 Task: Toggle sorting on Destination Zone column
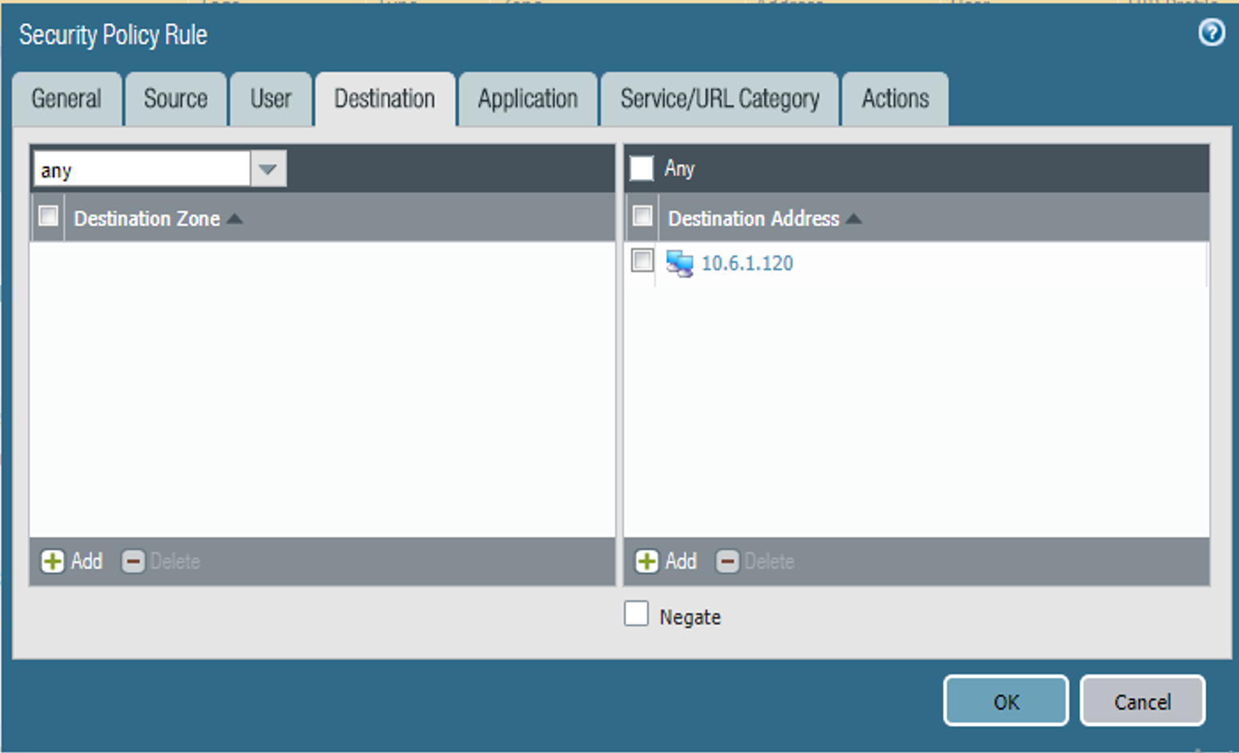pos(146,218)
